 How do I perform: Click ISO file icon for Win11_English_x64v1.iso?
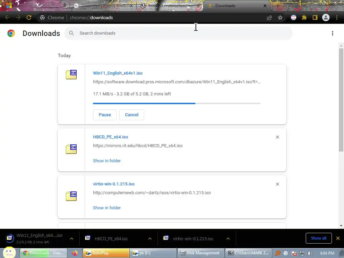click(x=71, y=75)
